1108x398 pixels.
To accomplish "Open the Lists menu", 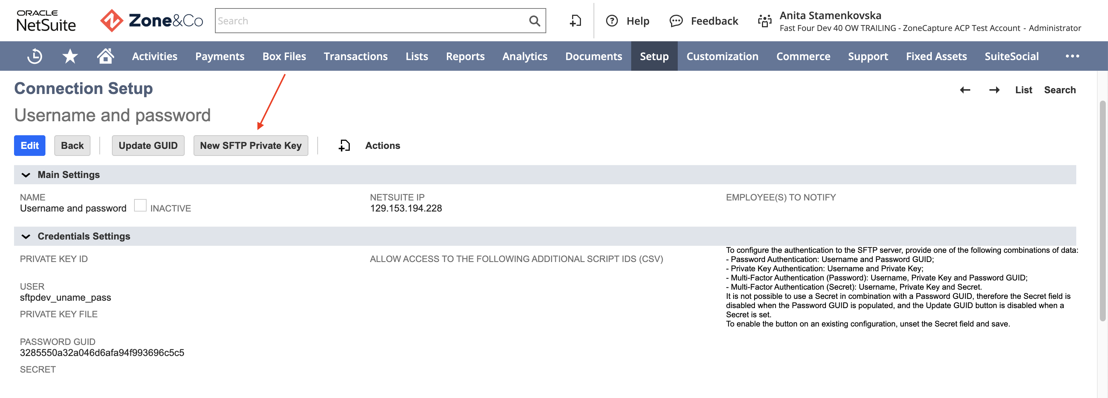I will tap(416, 56).
